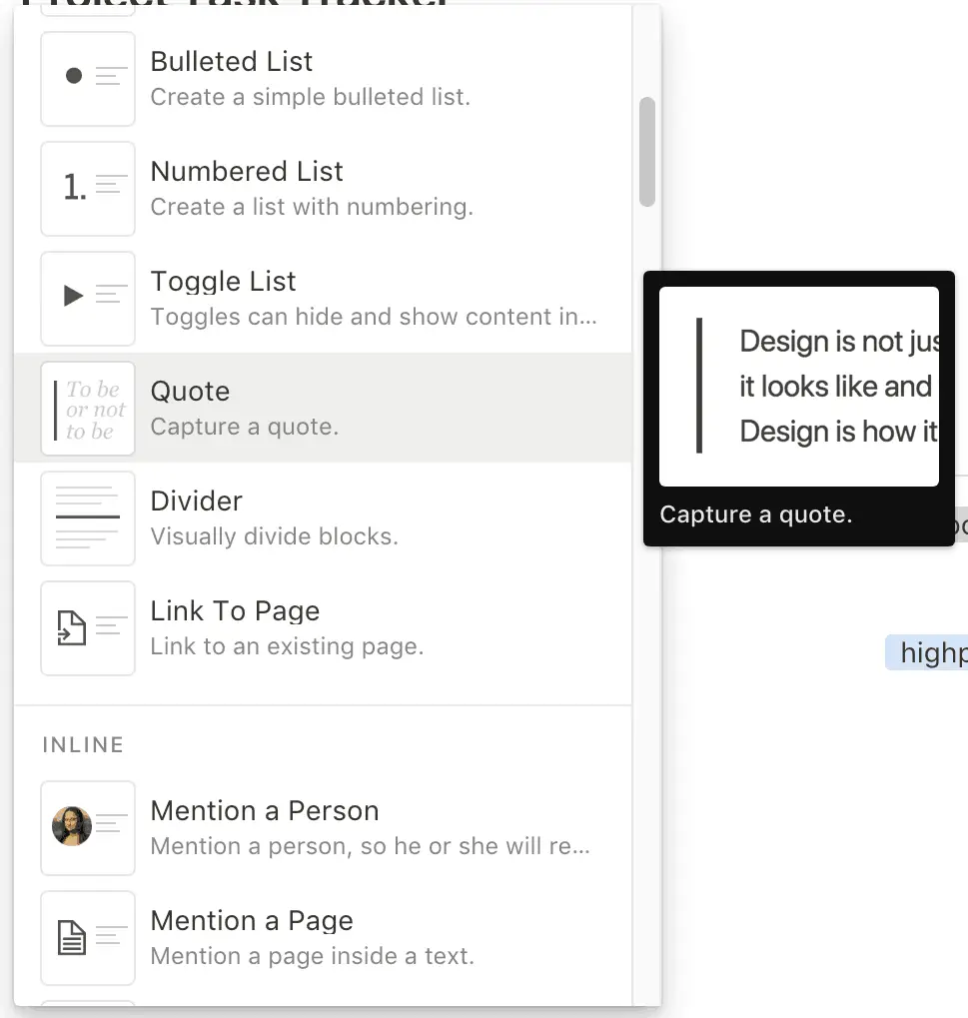968x1018 pixels.
Task: Click 'Mention a person, so he or she will re...' text
Action: 371,846
